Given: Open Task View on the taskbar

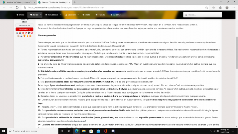Looking at the screenshot, I should click(69, 131).
